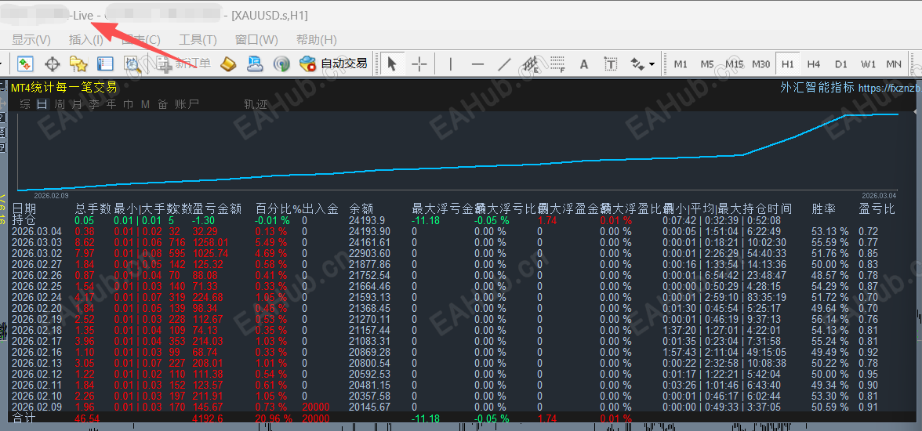Open the Strategy Tester magnifier icon
The image size is (922, 431).
point(131,63)
